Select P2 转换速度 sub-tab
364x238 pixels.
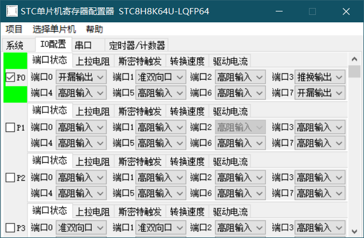pos(187,162)
